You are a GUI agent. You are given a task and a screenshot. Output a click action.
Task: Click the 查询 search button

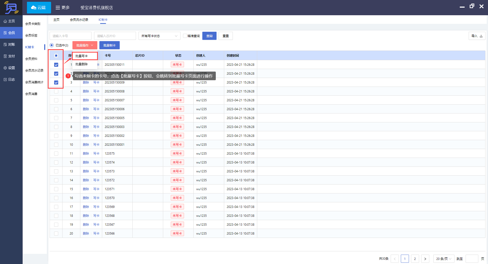pos(209,36)
